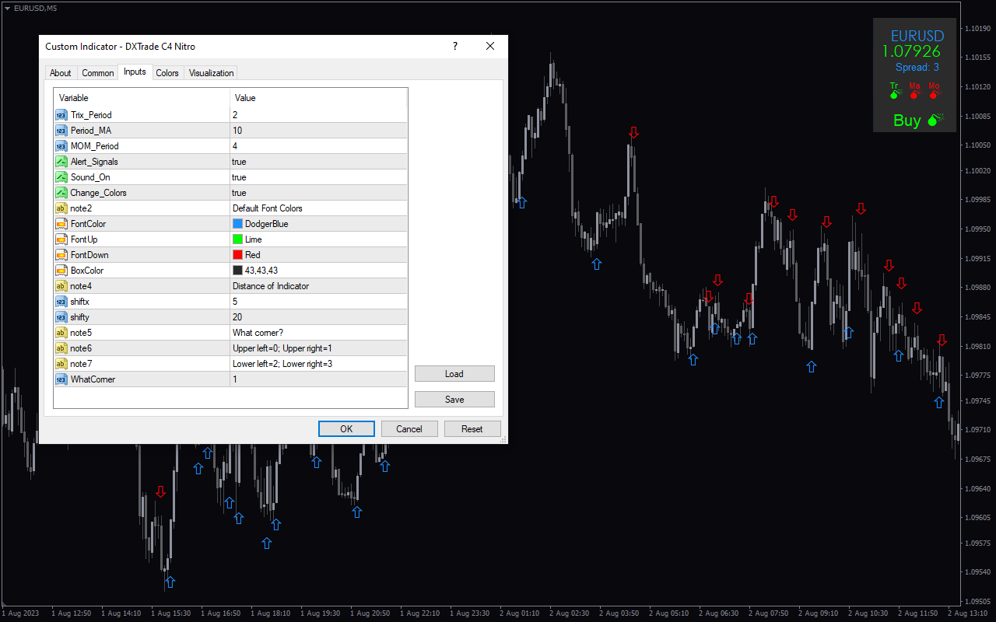Screen dimensions: 996x622
Task: Click the EURUSD title in indicator panel
Action: click(x=917, y=36)
